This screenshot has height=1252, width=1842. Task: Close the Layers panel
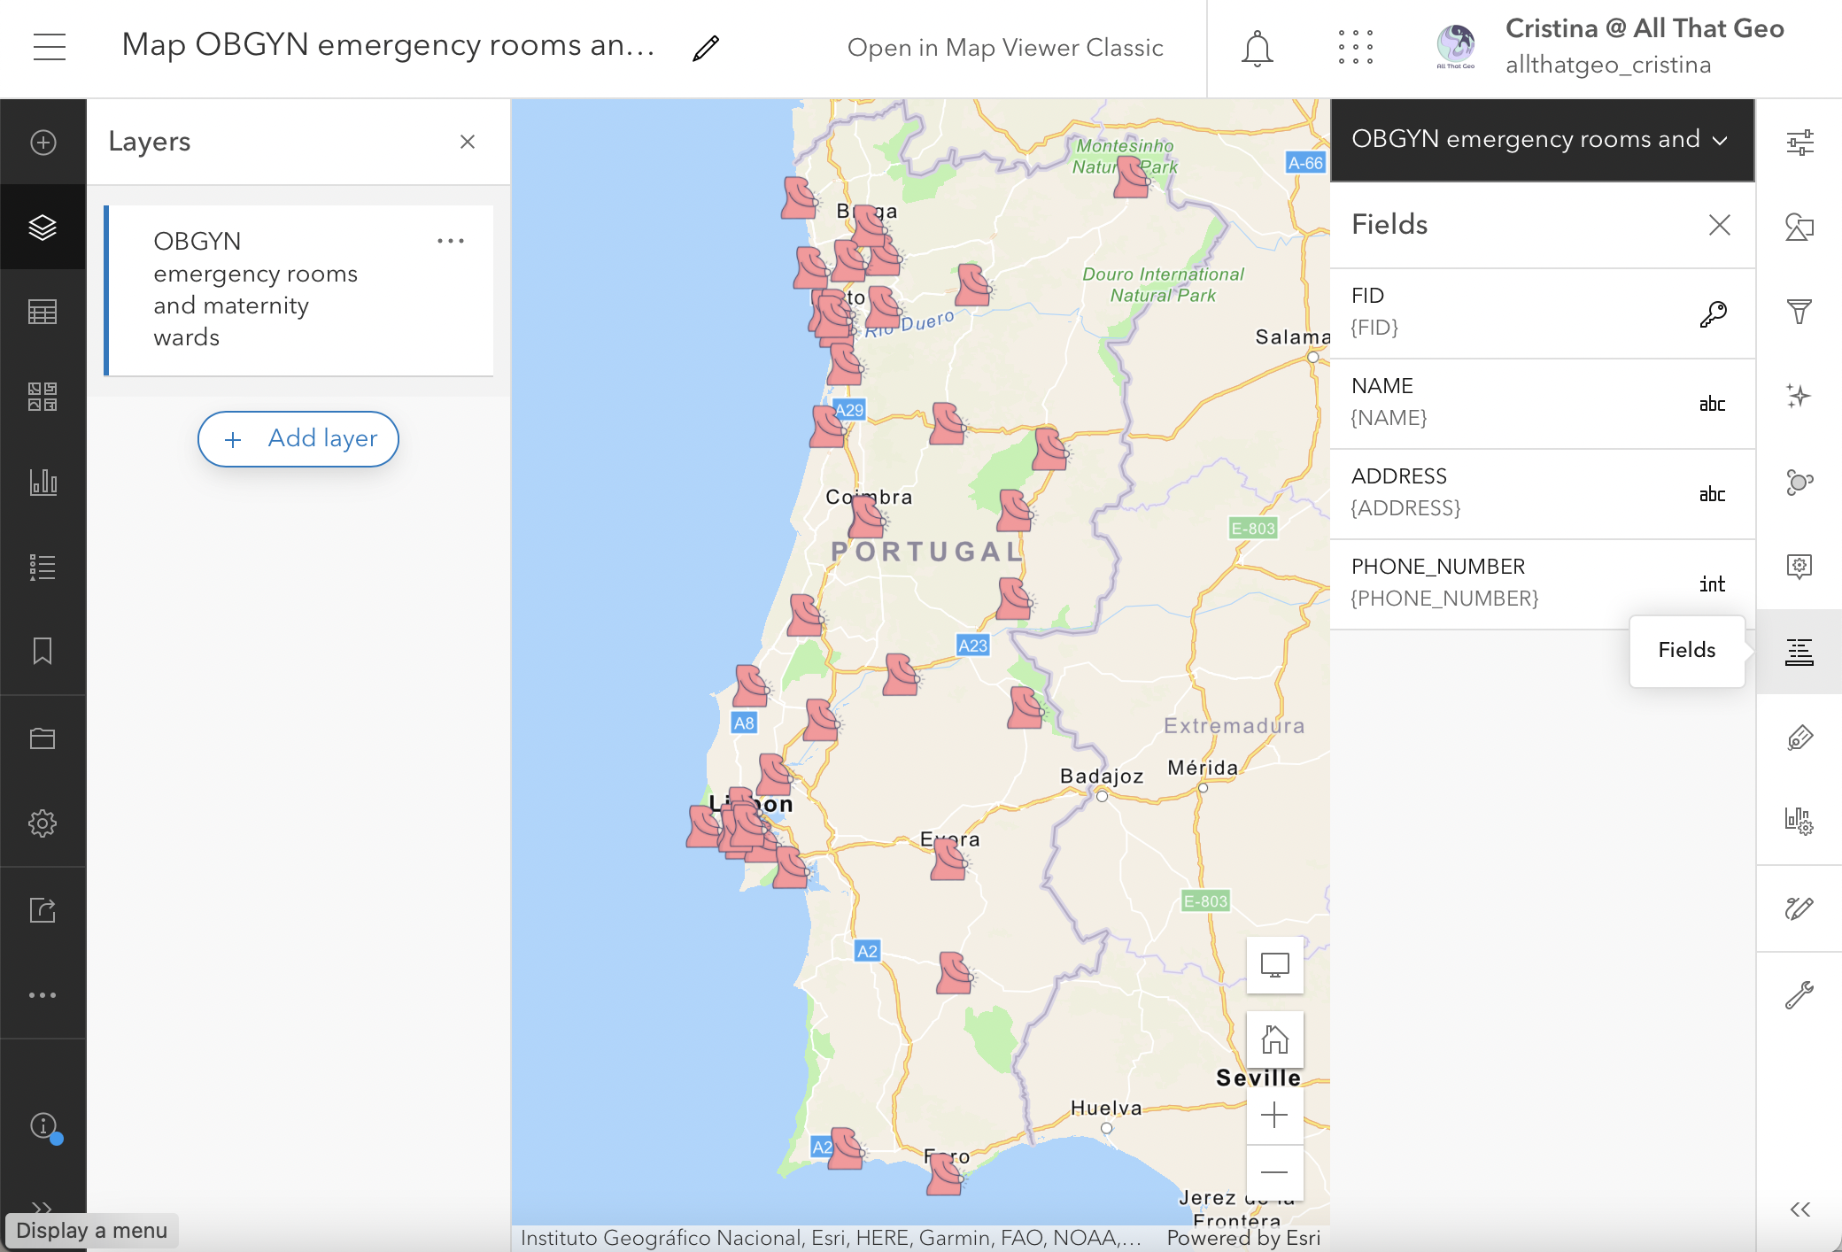click(468, 141)
